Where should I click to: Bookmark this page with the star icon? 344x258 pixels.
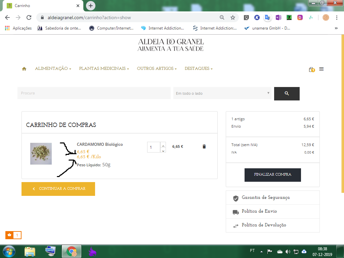pos(233,17)
